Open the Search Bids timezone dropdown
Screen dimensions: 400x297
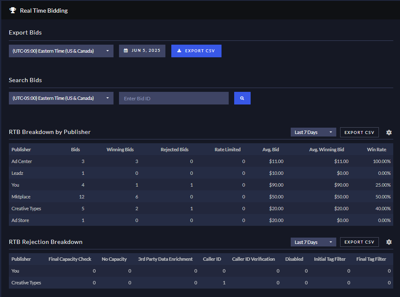[x=61, y=98]
